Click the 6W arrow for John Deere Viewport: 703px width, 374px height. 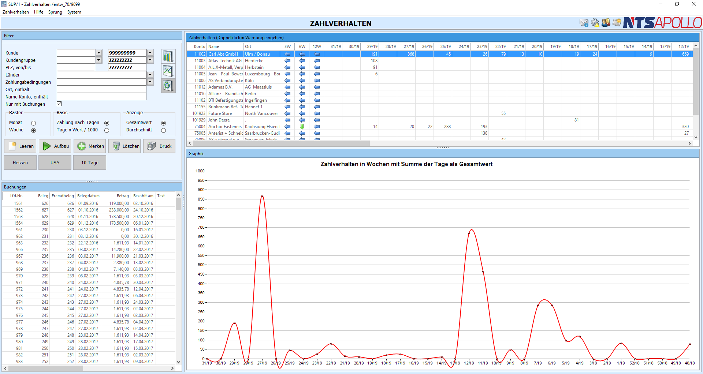point(302,120)
